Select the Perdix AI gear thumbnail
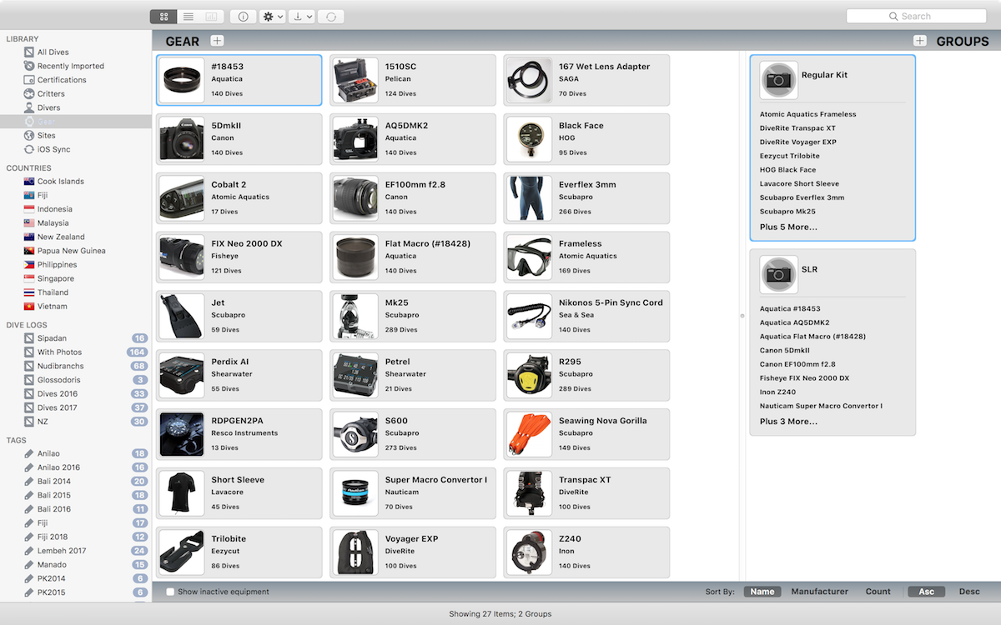This screenshot has width=1001, height=625. 182,376
